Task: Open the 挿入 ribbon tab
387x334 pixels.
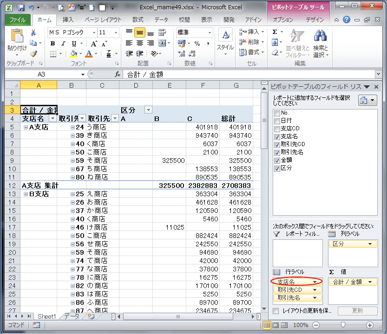Action: click(x=68, y=20)
